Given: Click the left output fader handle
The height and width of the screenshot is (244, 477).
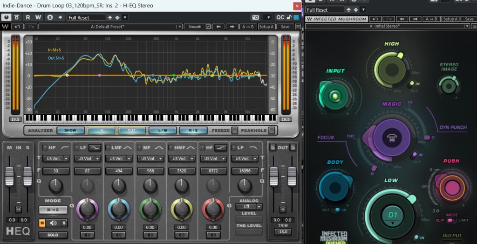Looking at the screenshot, I should click(274, 176).
